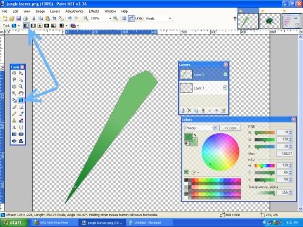Select the Line/Curve tool
The image size is (303, 227).
(x=21, y=127)
